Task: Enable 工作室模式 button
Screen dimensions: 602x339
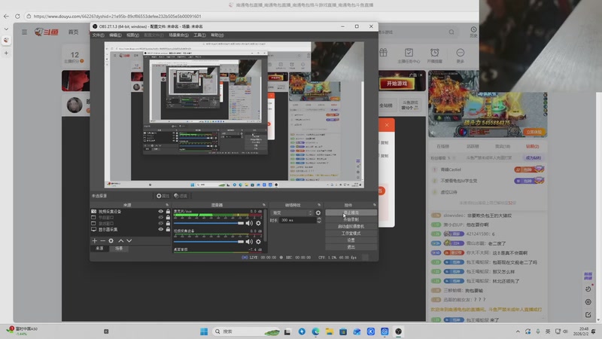Action: [x=351, y=234]
